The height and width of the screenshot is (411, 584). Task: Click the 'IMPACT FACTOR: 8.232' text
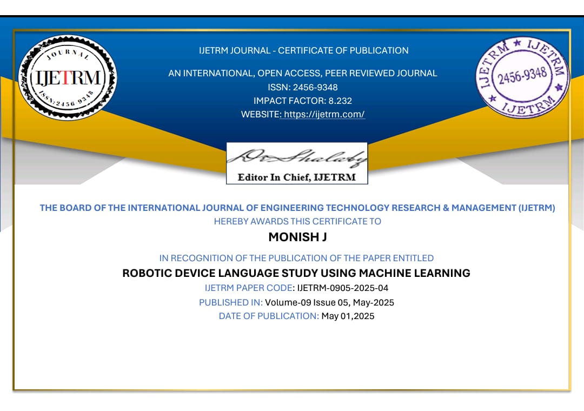[302, 101]
